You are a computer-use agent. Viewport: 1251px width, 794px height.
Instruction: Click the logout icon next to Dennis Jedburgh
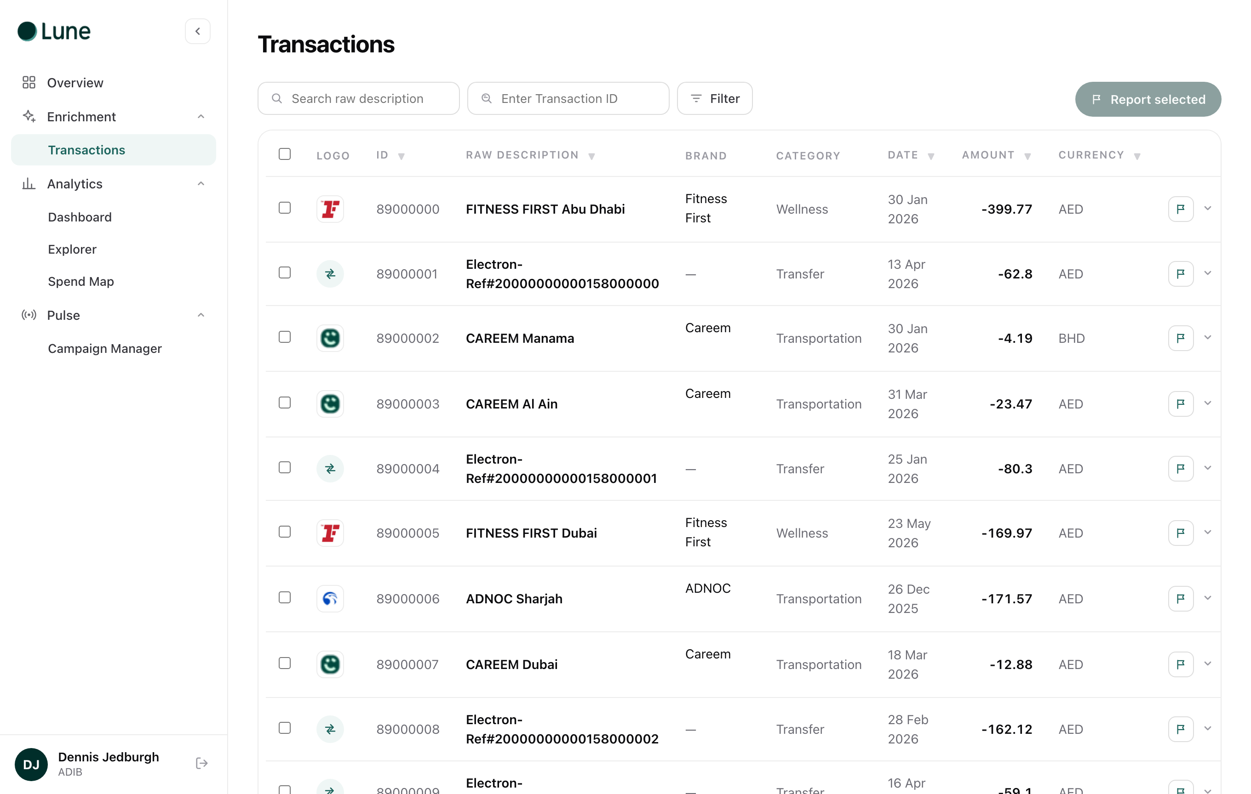[201, 763]
